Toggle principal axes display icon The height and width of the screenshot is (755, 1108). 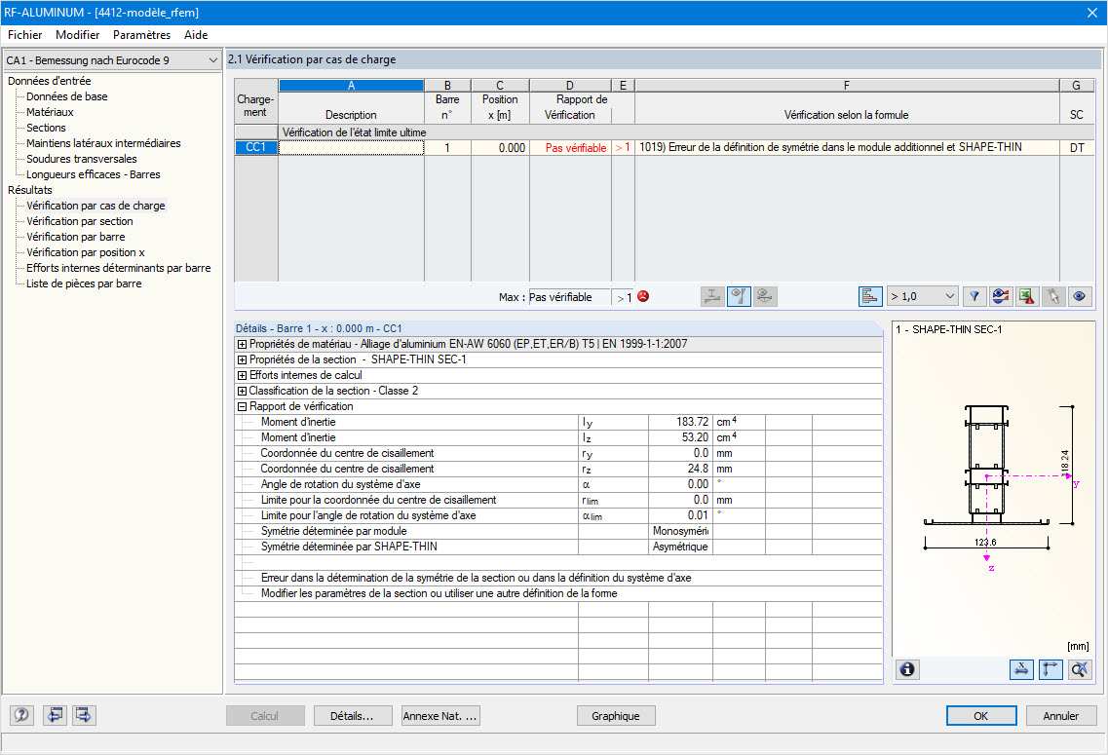pos(1051,669)
